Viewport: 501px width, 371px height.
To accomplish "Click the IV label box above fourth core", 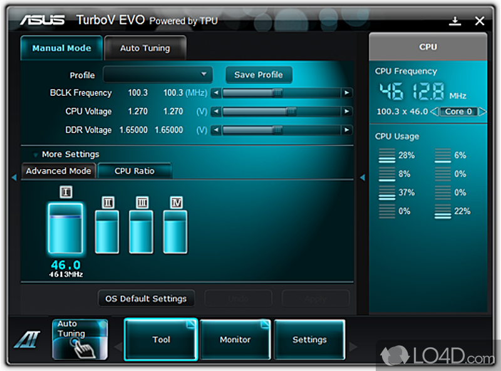I will pyautogui.click(x=177, y=202).
